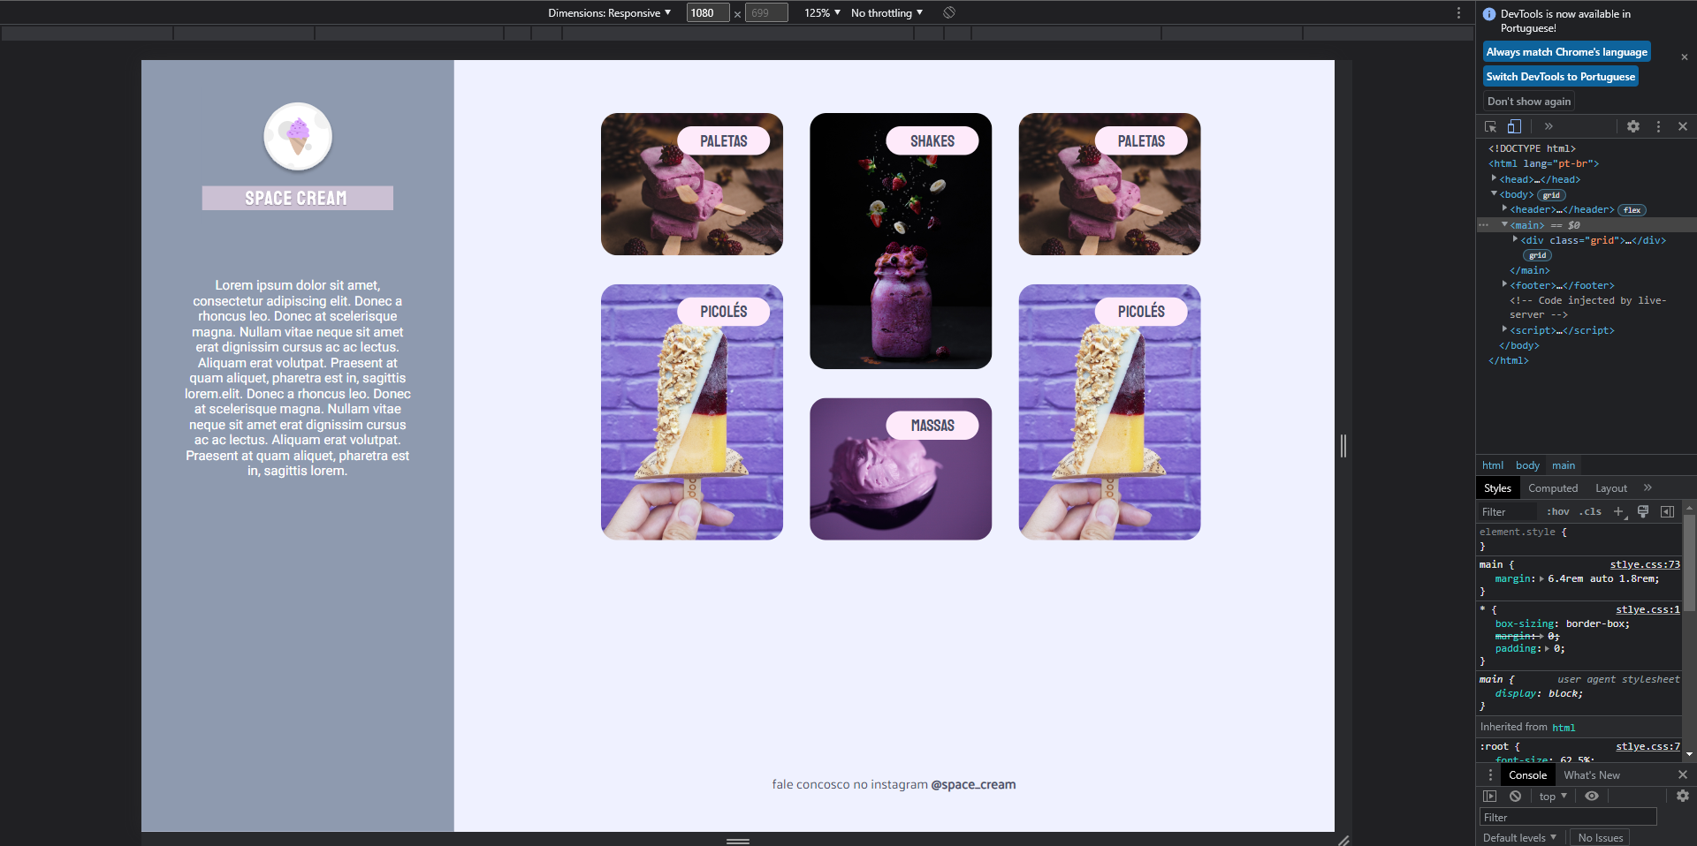Switch to the Layout tab

(x=1611, y=488)
